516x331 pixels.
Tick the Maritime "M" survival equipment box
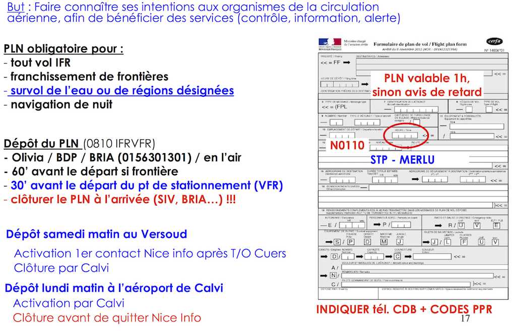coord(383,242)
